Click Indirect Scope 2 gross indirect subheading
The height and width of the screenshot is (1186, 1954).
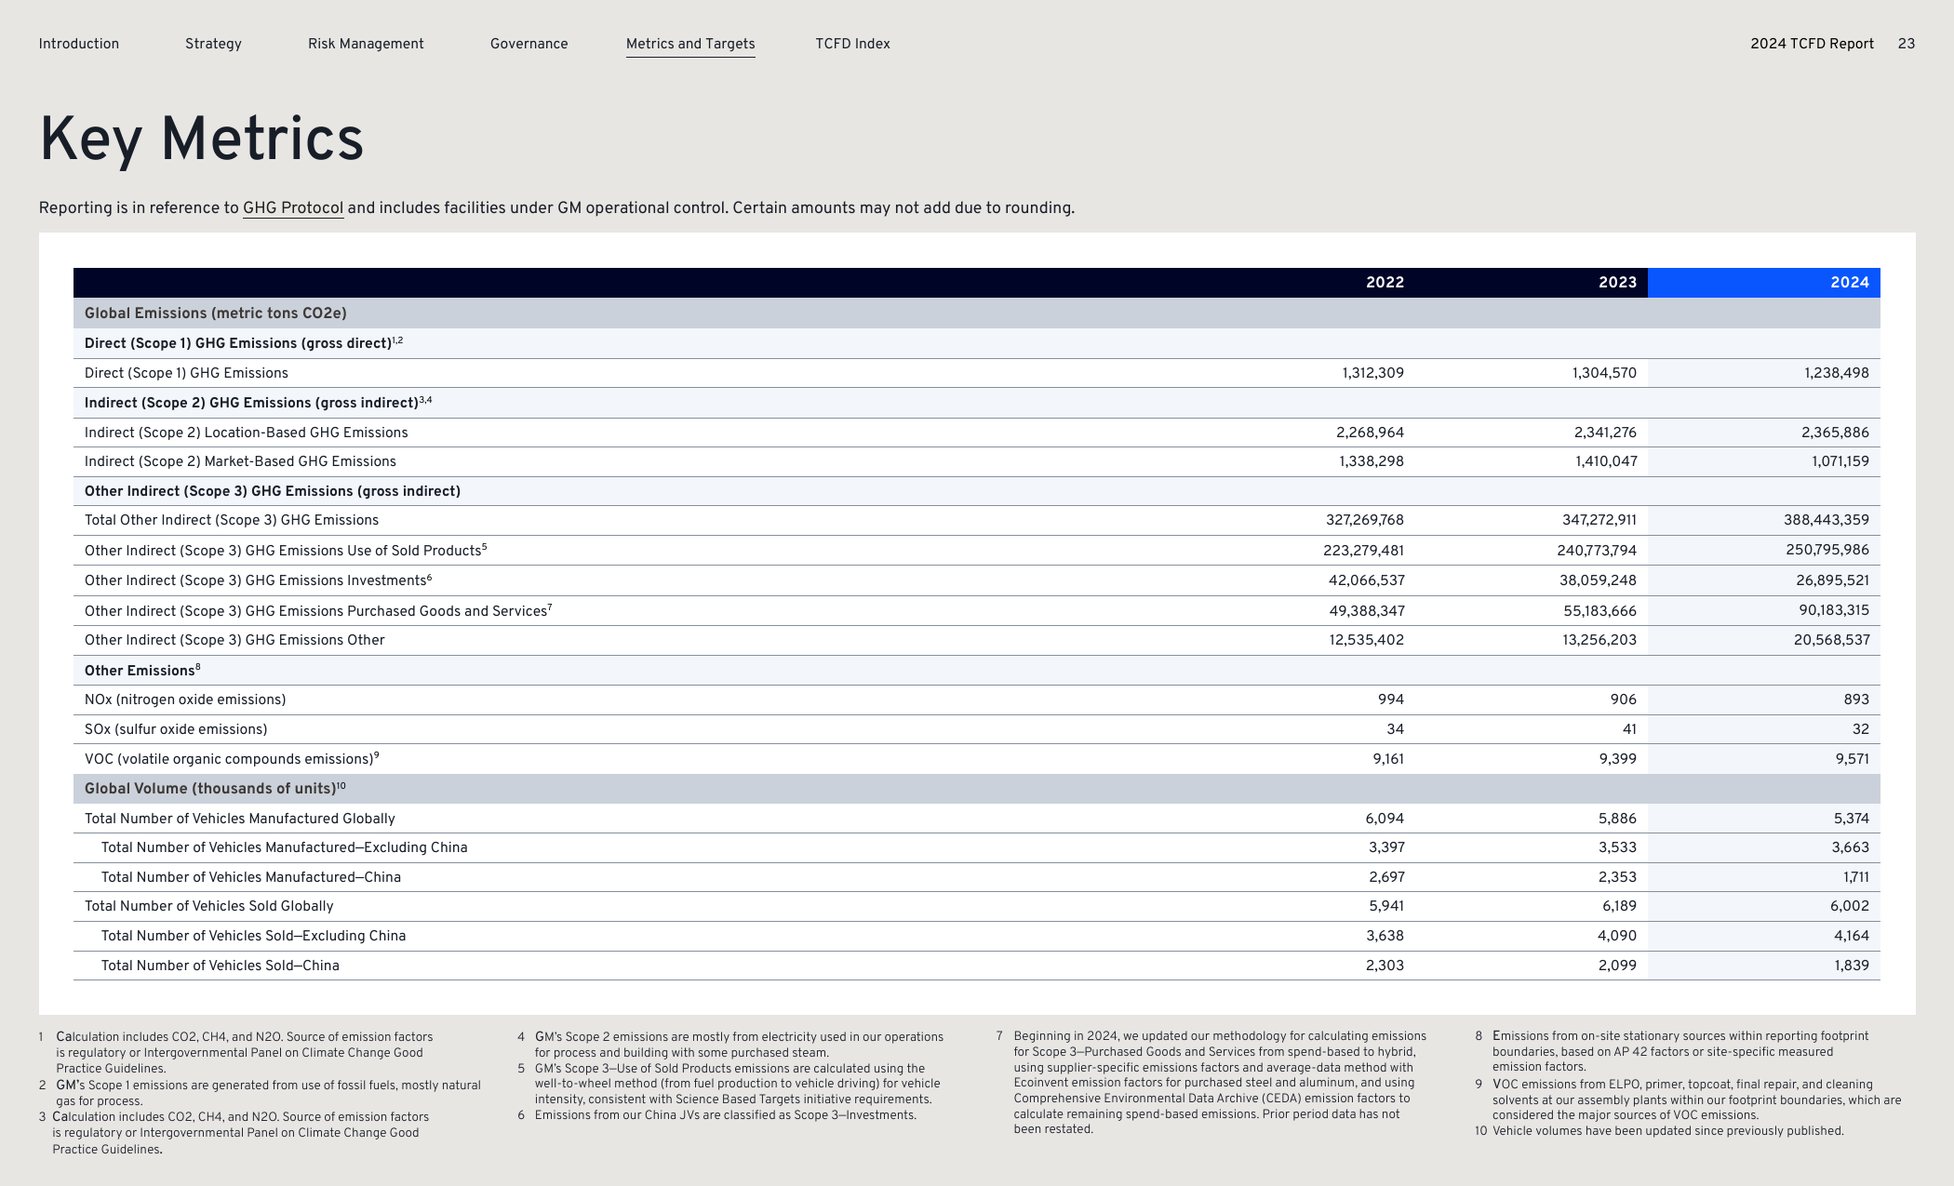pyautogui.click(x=259, y=403)
